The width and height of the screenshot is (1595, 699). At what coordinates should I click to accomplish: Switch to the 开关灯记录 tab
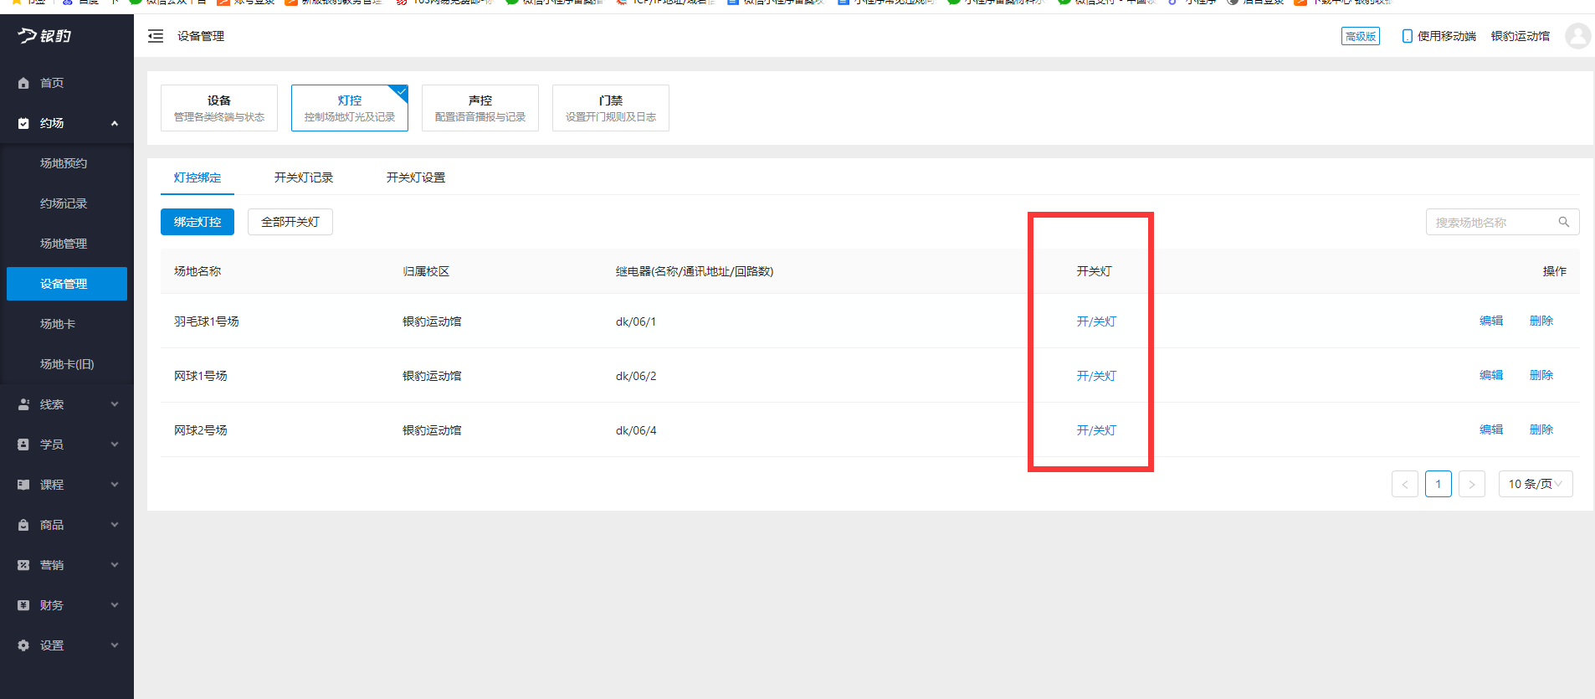[303, 177]
